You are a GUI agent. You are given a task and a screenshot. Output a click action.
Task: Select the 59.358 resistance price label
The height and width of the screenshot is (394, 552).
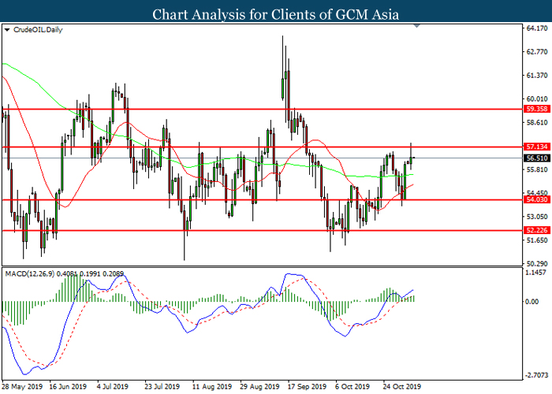(537, 109)
